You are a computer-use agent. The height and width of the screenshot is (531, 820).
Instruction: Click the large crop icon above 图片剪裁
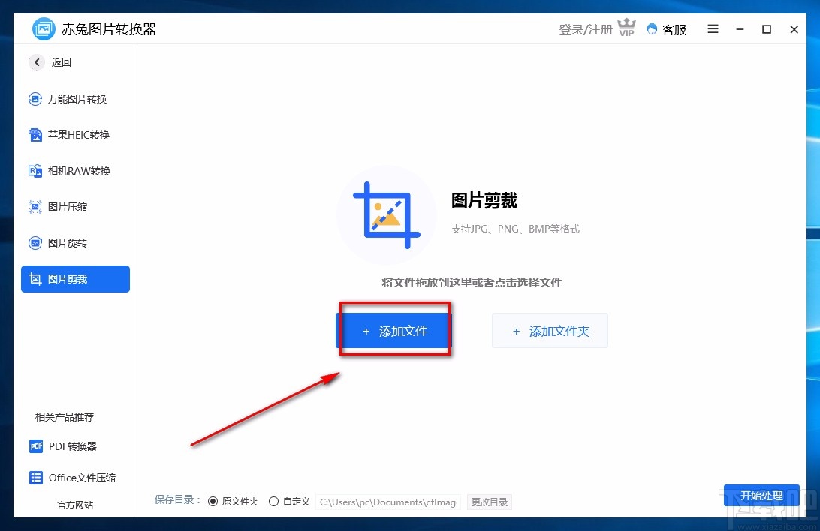[387, 215]
